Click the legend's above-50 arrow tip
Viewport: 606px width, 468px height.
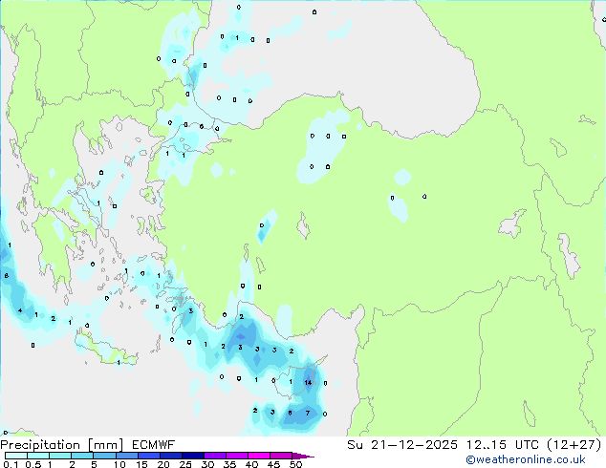click(x=303, y=456)
